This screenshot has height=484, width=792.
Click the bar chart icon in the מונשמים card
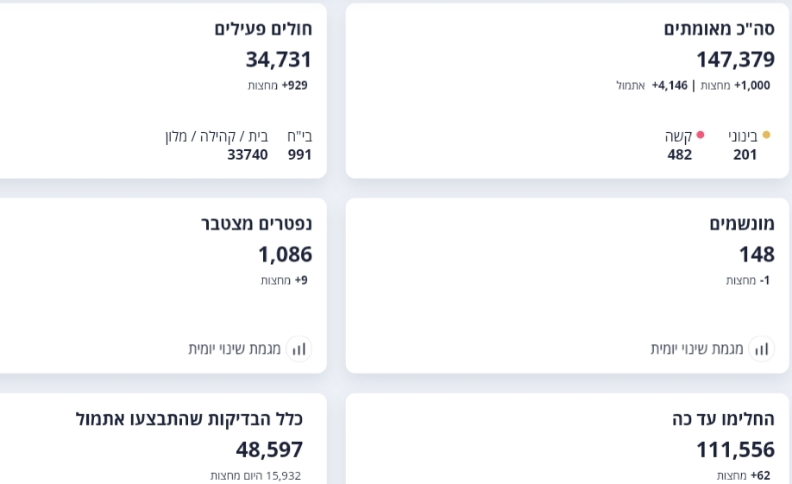(x=761, y=349)
